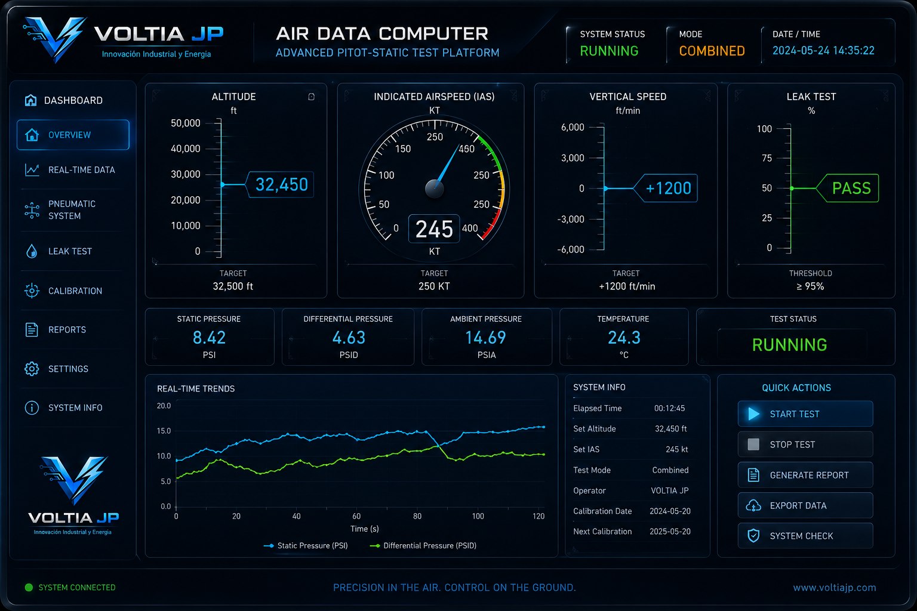Click the 245 KT airspeed readout

(434, 229)
